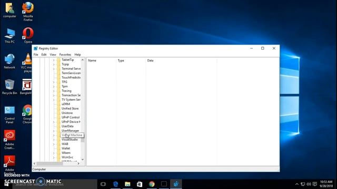
Task: Sort values by the Name column header
Action: (101, 61)
